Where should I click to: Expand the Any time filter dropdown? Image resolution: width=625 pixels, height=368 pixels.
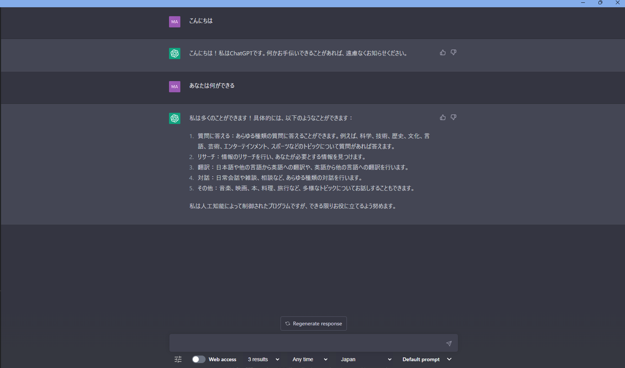coord(310,359)
